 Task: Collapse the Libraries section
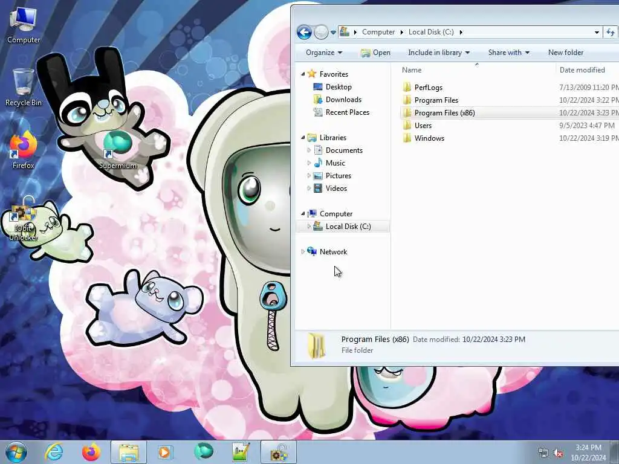[303, 138]
